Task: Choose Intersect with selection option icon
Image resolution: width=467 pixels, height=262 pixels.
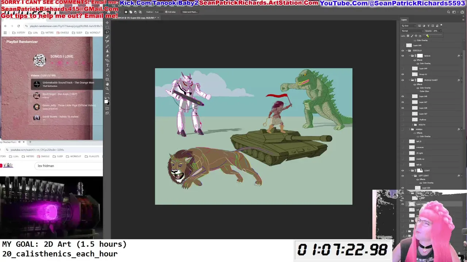Action: point(140,12)
